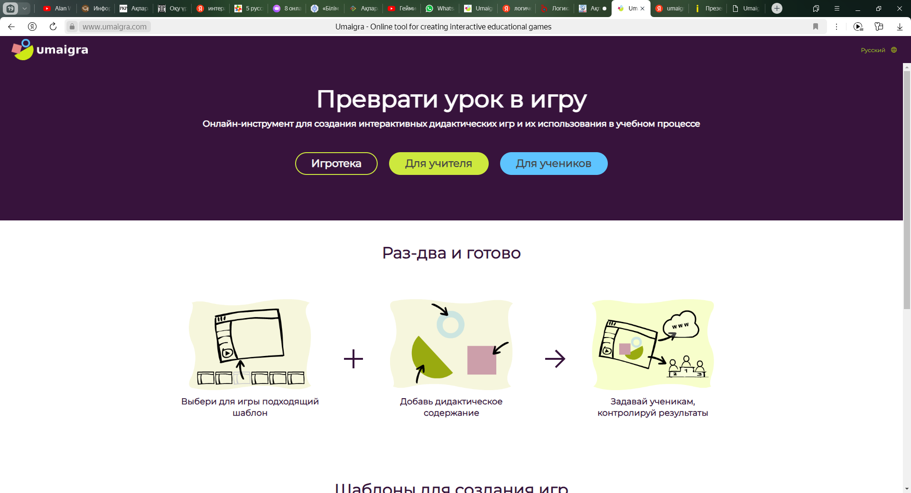The height and width of the screenshot is (493, 911).
Task: Switch to the Инфор tab
Action: 96,8
